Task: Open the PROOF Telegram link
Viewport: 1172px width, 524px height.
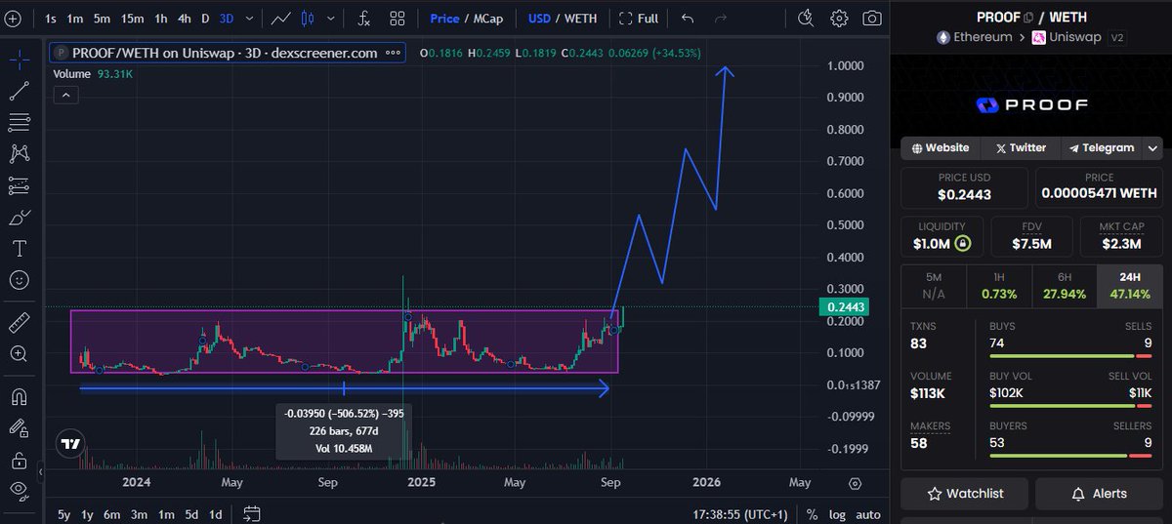Action: (1102, 148)
